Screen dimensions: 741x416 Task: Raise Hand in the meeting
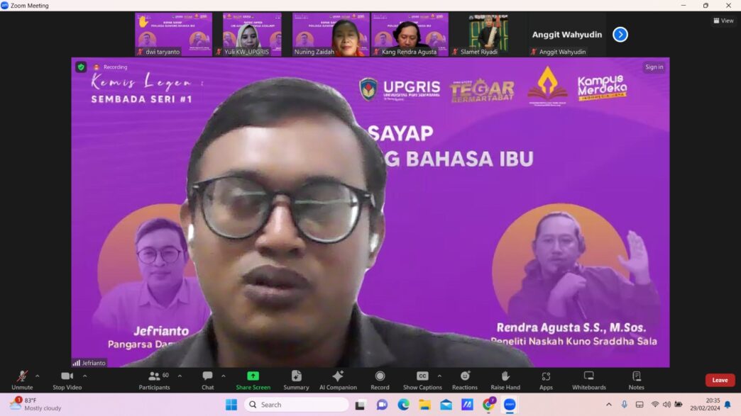[505, 380]
